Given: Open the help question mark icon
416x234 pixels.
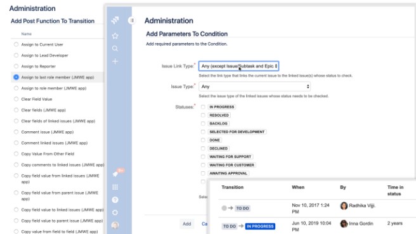Looking at the screenshot, I should tap(115, 200).
